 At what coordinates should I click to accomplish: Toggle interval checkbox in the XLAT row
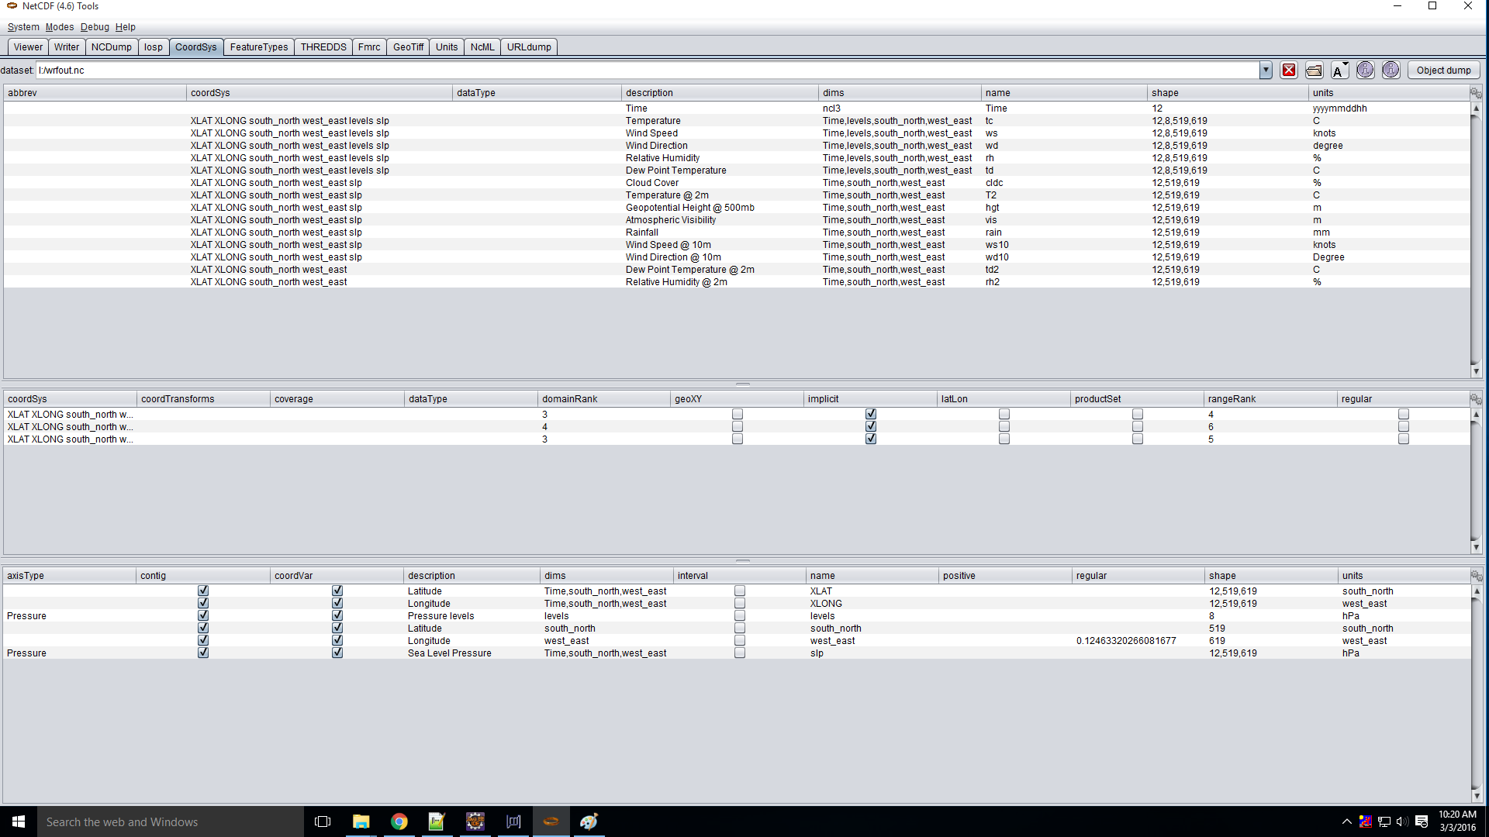[740, 591]
